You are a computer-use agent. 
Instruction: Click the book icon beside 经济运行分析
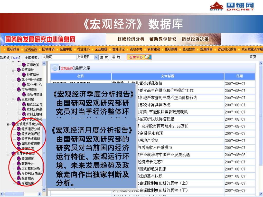tap(18, 129)
